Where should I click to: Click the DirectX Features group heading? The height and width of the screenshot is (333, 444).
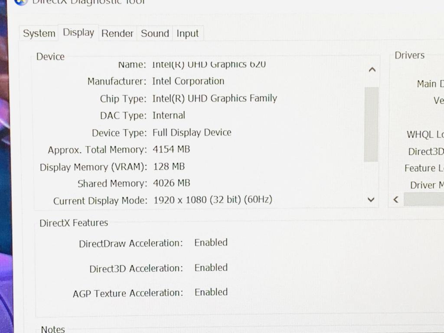point(74,223)
